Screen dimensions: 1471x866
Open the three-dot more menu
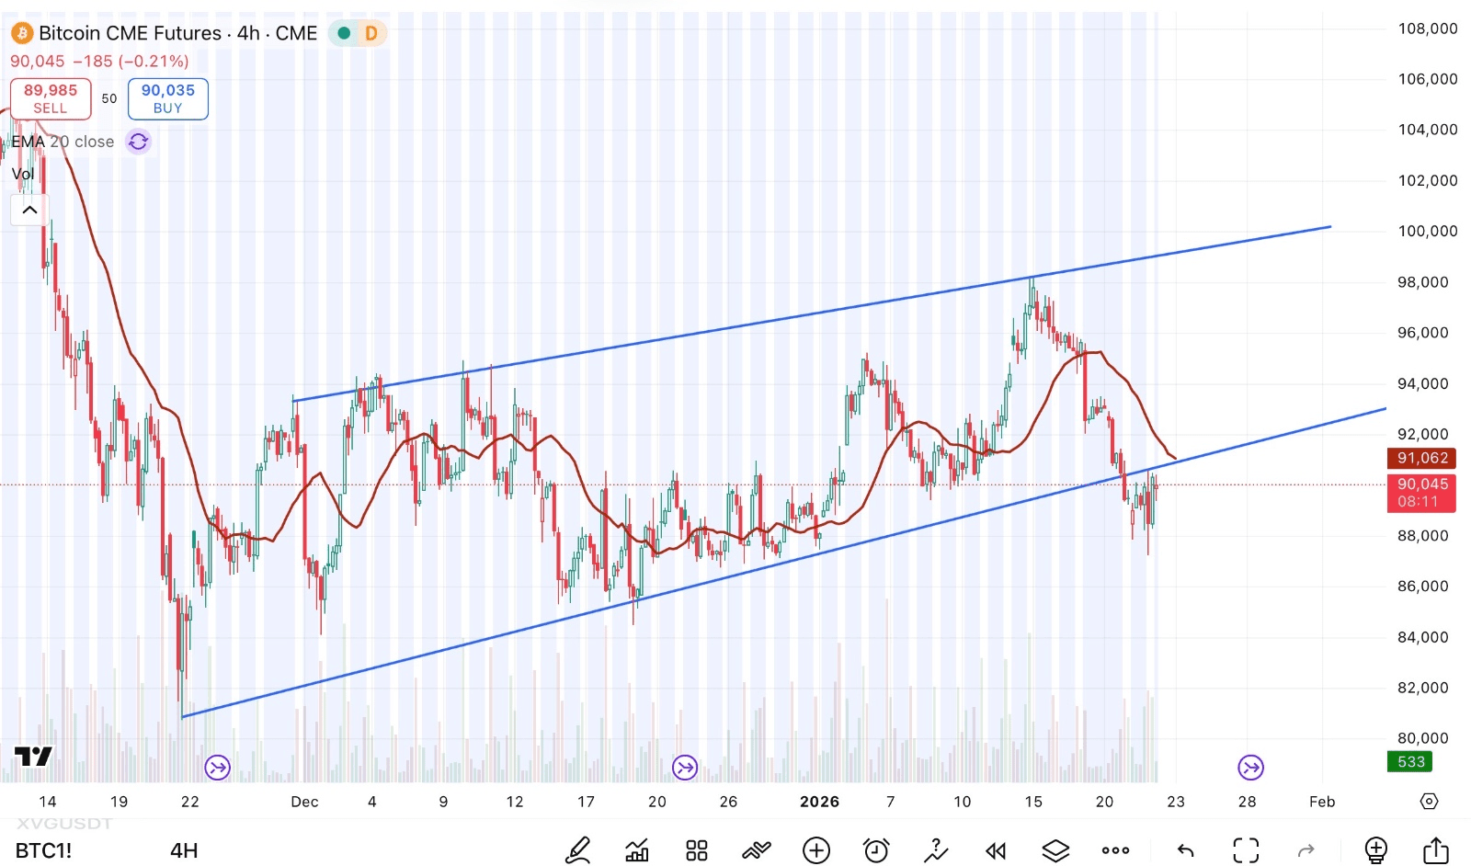click(1115, 850)
